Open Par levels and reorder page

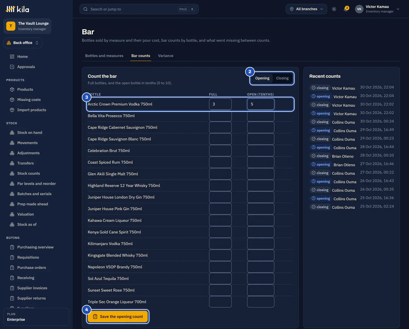pos(36,184)
